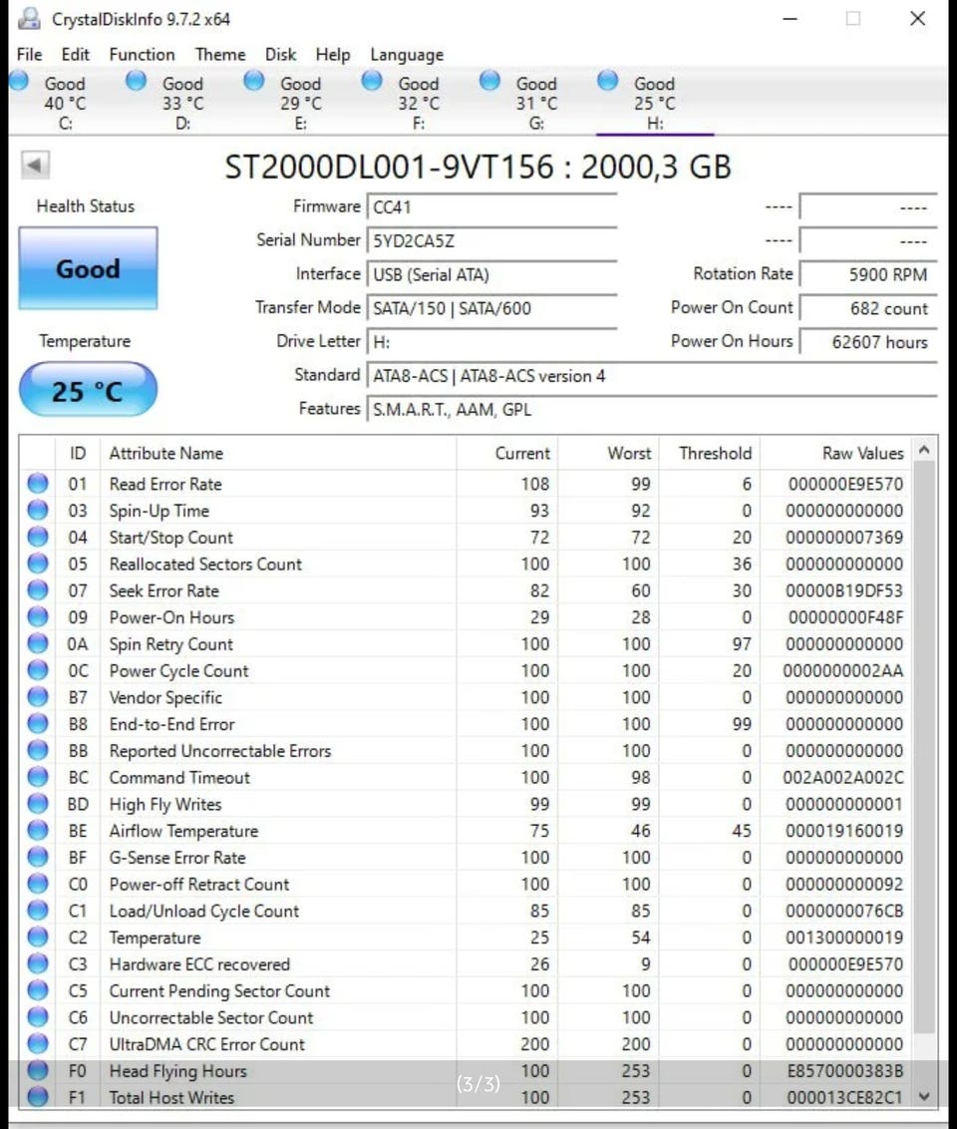
Task: Click scrollbar up arrow in attribute list
Action: 925,450
